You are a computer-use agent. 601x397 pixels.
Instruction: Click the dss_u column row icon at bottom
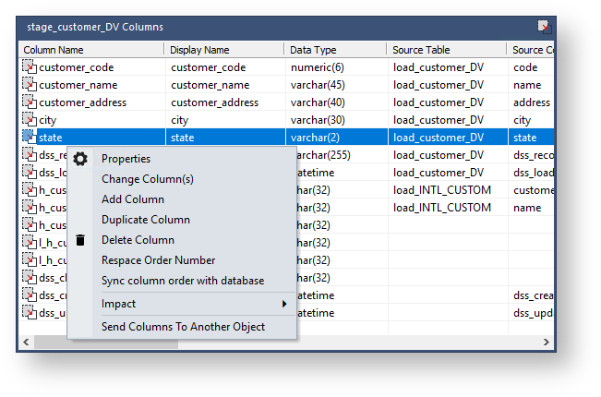[30, 313]
